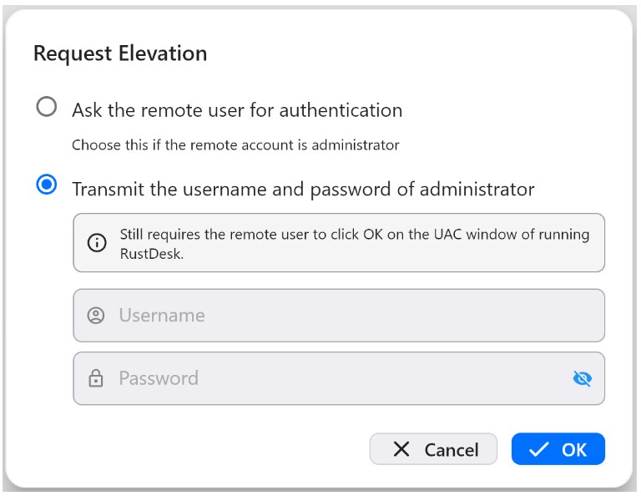Click the 'Request Elevation' dialog title
This screenshot has height=496, width=641.
[120, 53]
